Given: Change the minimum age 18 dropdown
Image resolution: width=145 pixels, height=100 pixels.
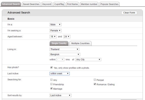Looking at the screenshot, I should [53, 36].
